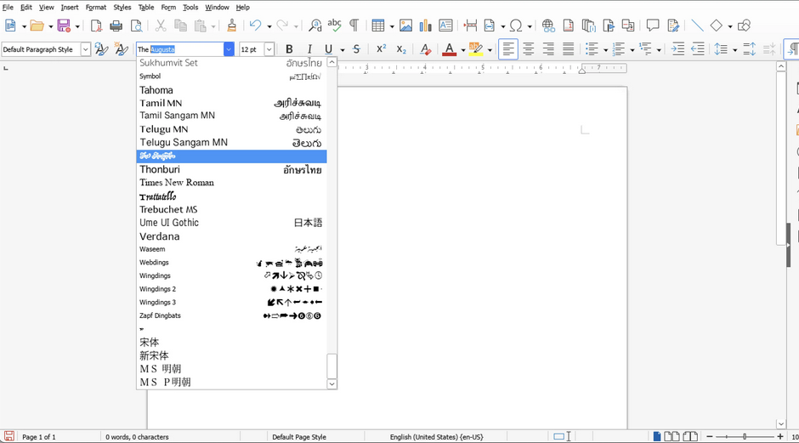Apply red font color swatch
This screenshot has height=443, width=799.
pos(449,49)
